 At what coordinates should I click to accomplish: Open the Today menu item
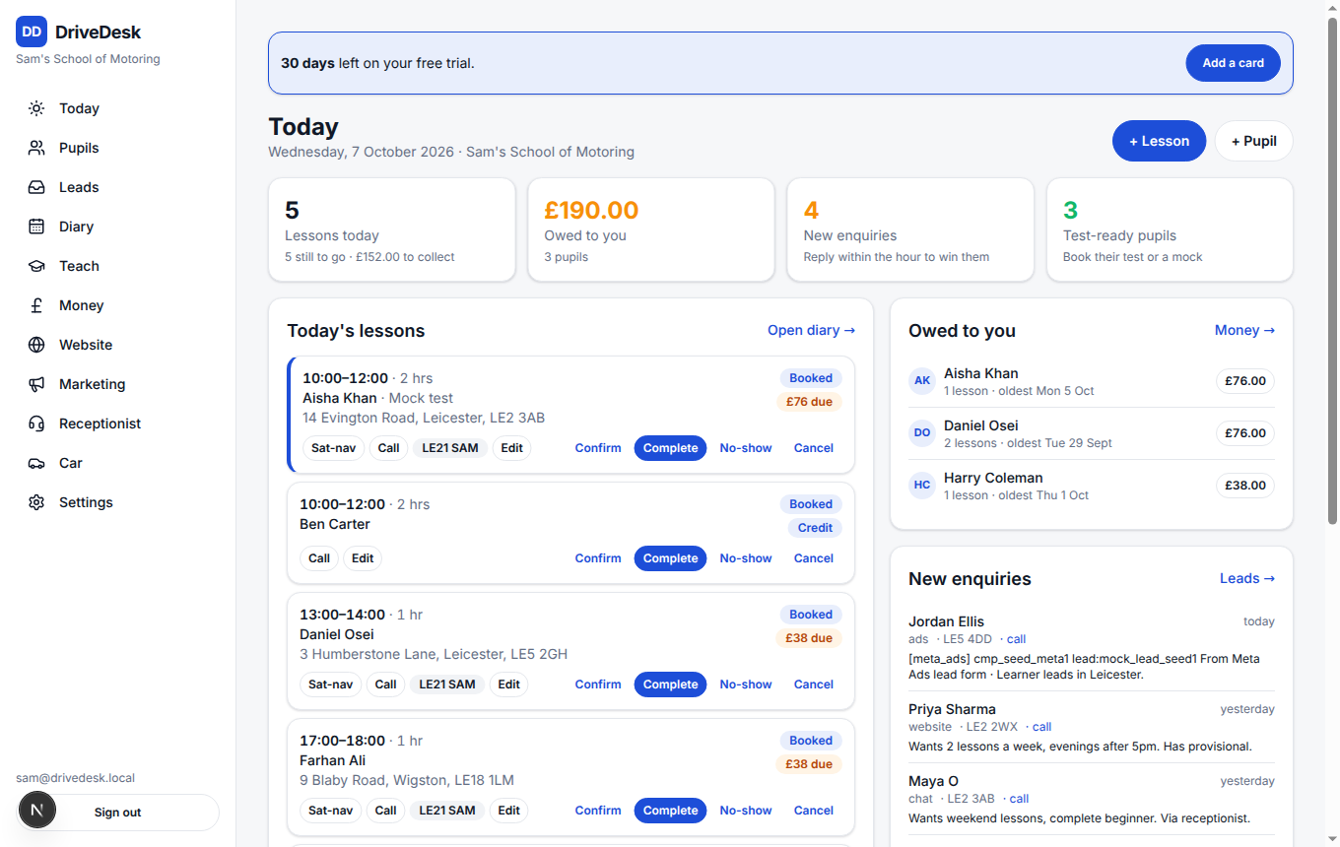[x=118, y=108]
